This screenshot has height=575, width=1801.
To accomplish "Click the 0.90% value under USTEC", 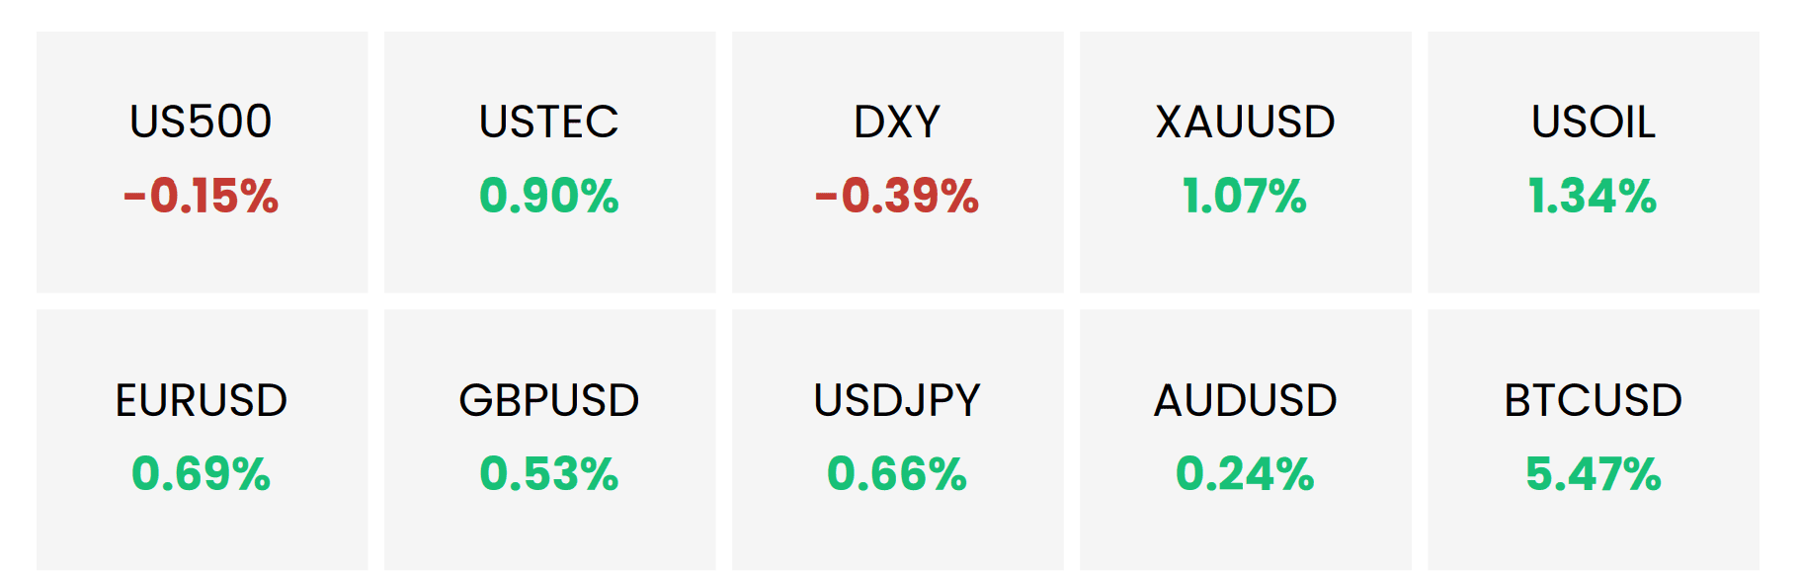I will pos(549,196).
